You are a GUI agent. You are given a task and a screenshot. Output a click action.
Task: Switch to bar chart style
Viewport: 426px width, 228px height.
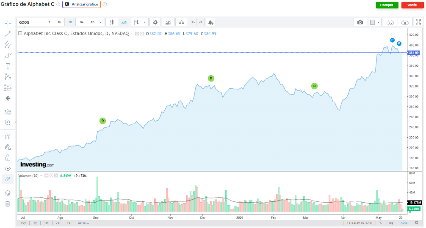[x=136, y=22]
